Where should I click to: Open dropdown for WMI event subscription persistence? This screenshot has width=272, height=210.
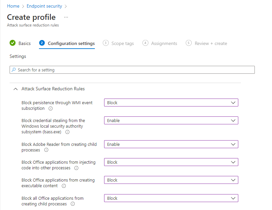pyautogui.click(x=171, y=103)
